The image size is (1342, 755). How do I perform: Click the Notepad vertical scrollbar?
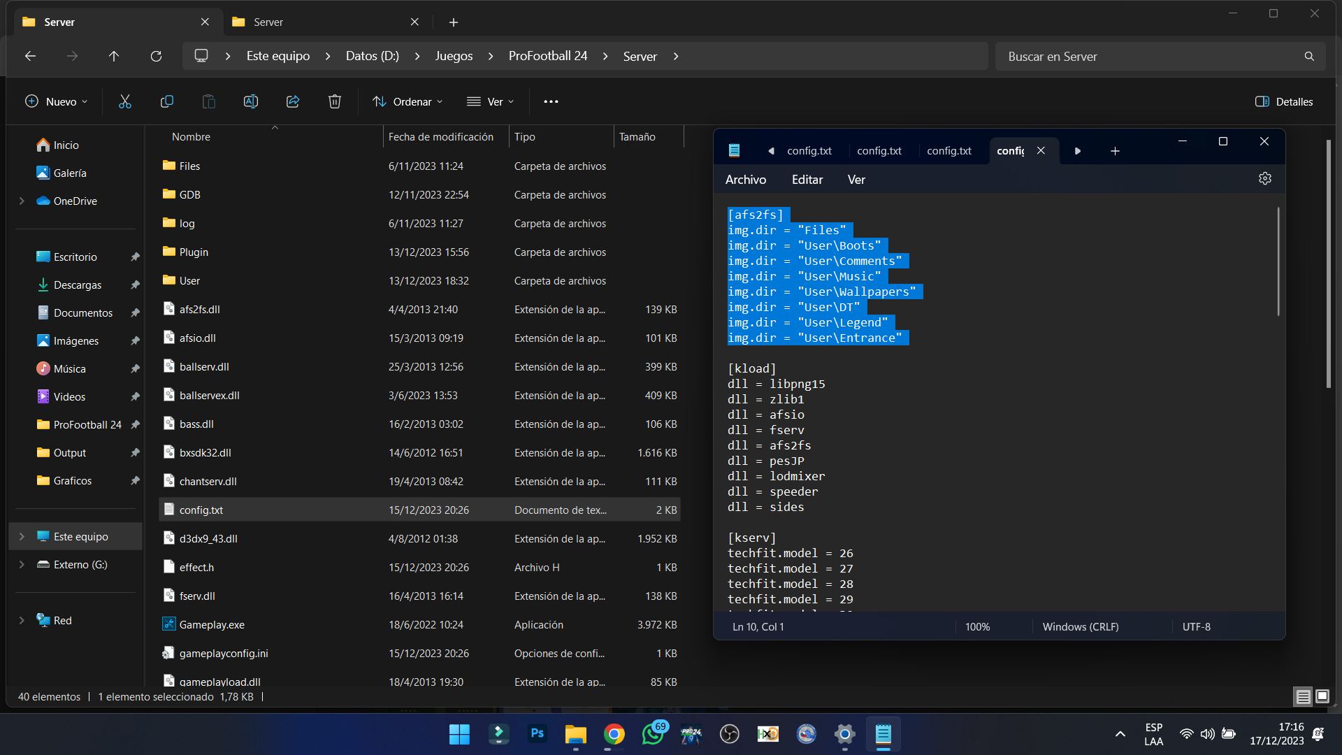click(1278, 261)
